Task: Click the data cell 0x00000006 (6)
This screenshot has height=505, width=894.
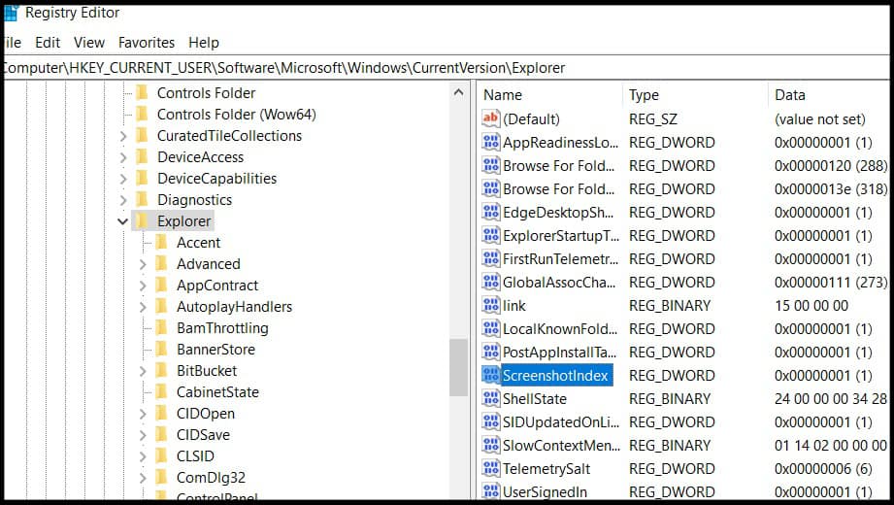Action: (x=823, y=468)
